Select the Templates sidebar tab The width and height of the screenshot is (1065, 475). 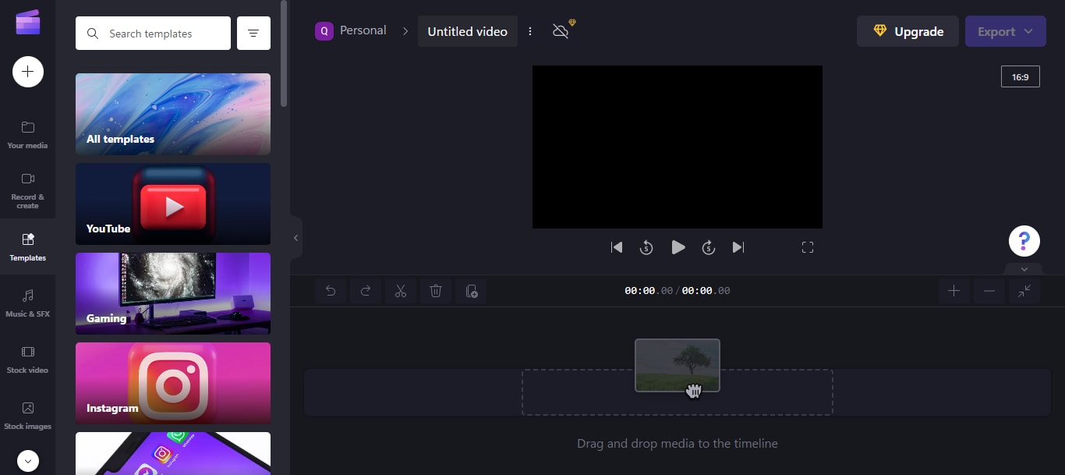click(x=27, y=246)
